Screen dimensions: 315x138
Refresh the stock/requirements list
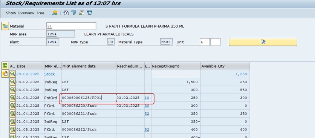coord(66,13)
